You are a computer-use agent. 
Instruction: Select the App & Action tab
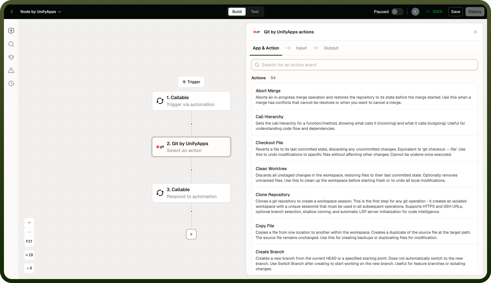266,48
